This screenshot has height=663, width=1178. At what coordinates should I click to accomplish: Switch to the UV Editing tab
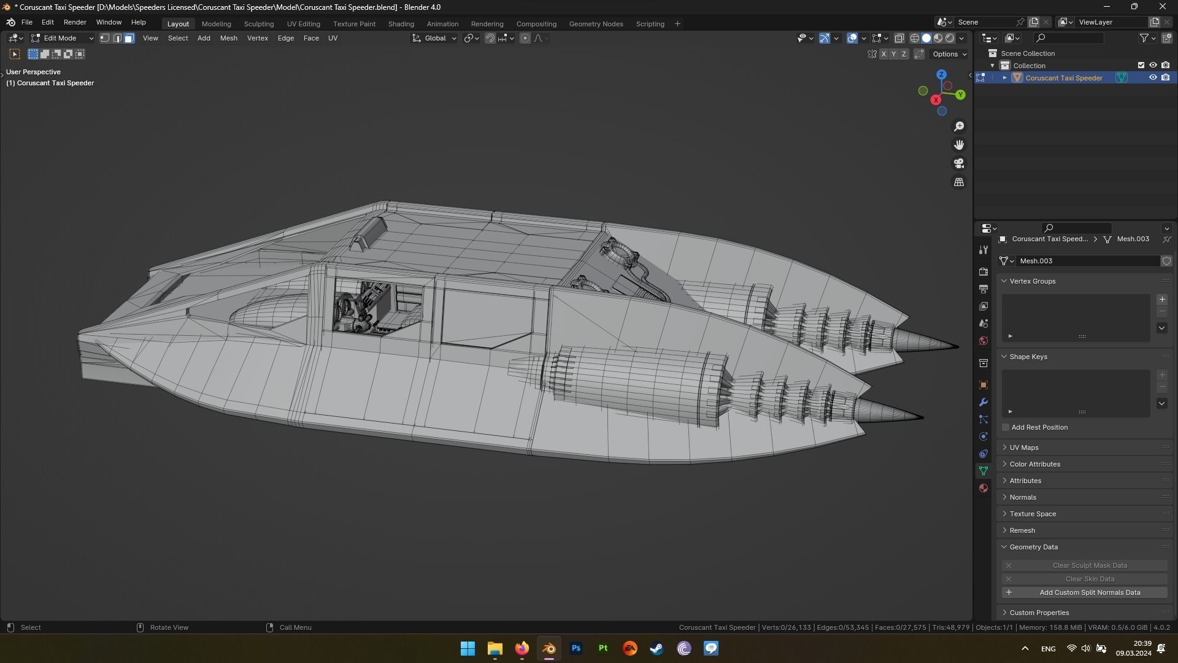tap(304, 24)
